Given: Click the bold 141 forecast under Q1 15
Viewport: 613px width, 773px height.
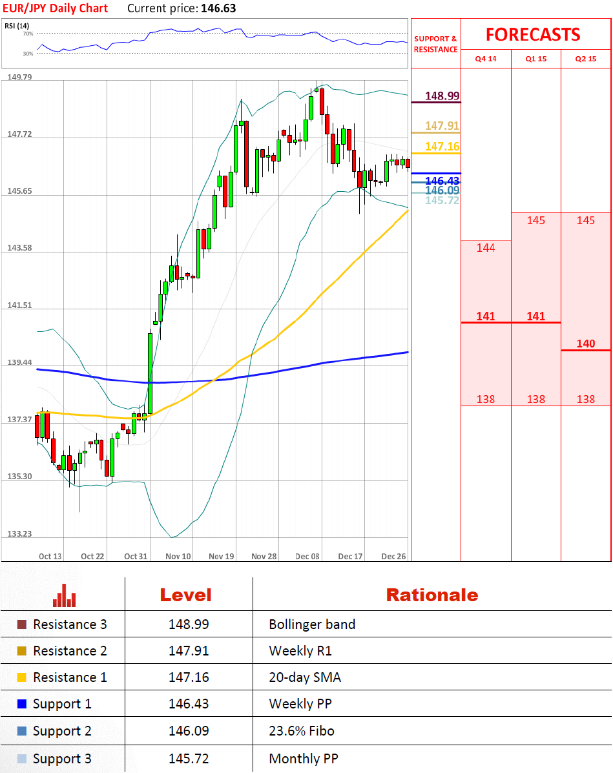Looking at the screenshot, I should (536, 316).
